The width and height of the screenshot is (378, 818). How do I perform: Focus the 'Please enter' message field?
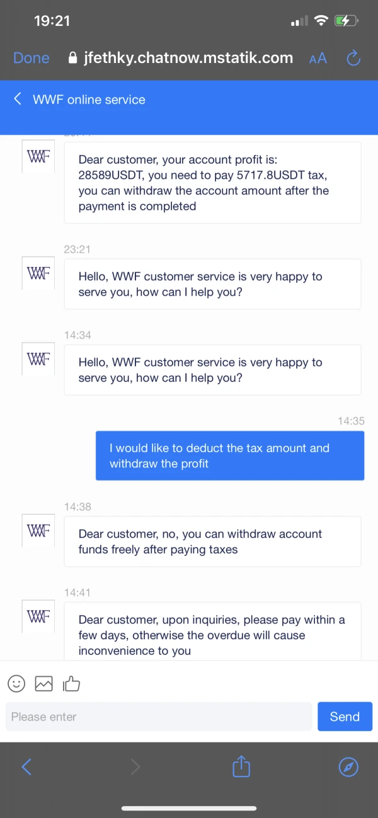coord(159,717)
